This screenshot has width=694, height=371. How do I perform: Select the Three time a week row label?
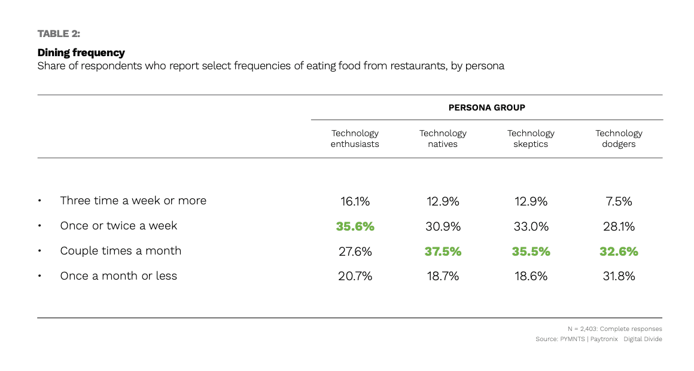(133, 201)
